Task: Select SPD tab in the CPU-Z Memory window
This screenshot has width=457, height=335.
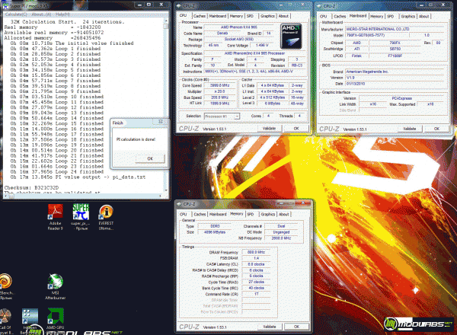Action: point(251,214)
